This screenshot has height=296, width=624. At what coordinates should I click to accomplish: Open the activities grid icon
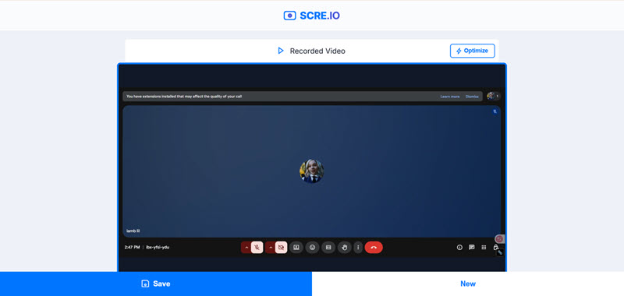[484, 247]
